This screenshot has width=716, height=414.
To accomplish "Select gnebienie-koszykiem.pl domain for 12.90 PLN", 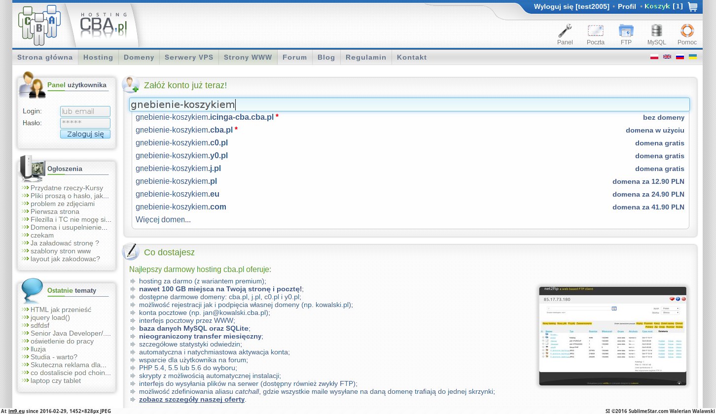I will click(x=410, y=181).
